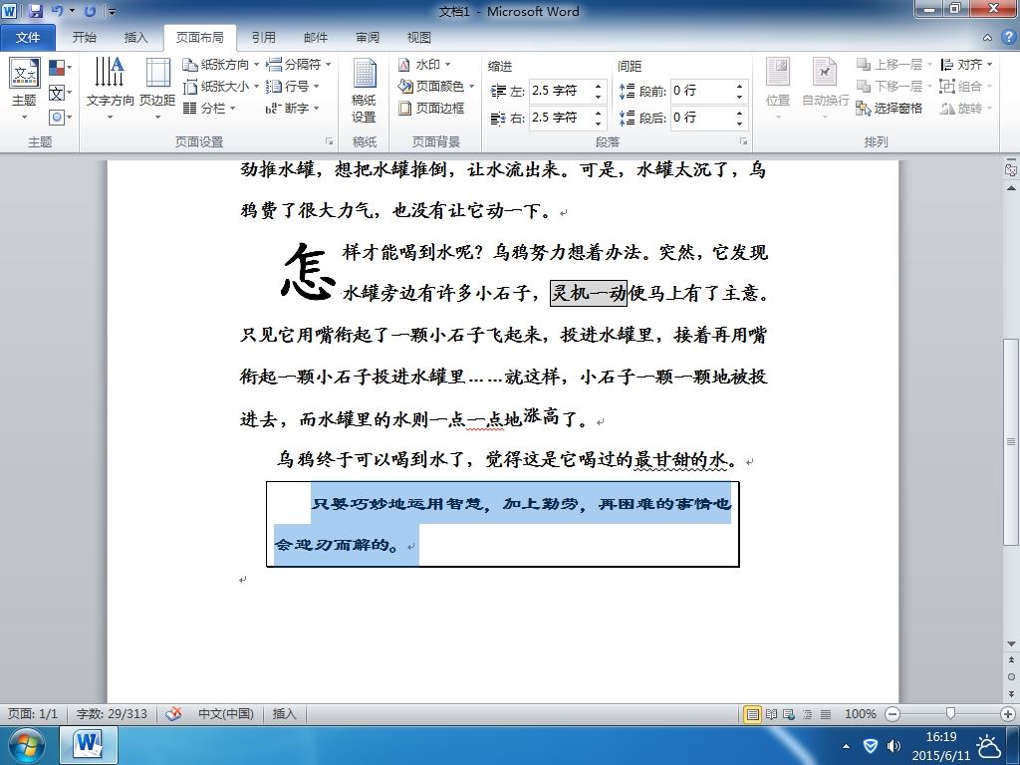Click the proofing errors status bar icon
This screenshot has height=765, width=1020.
pos(173,714)
